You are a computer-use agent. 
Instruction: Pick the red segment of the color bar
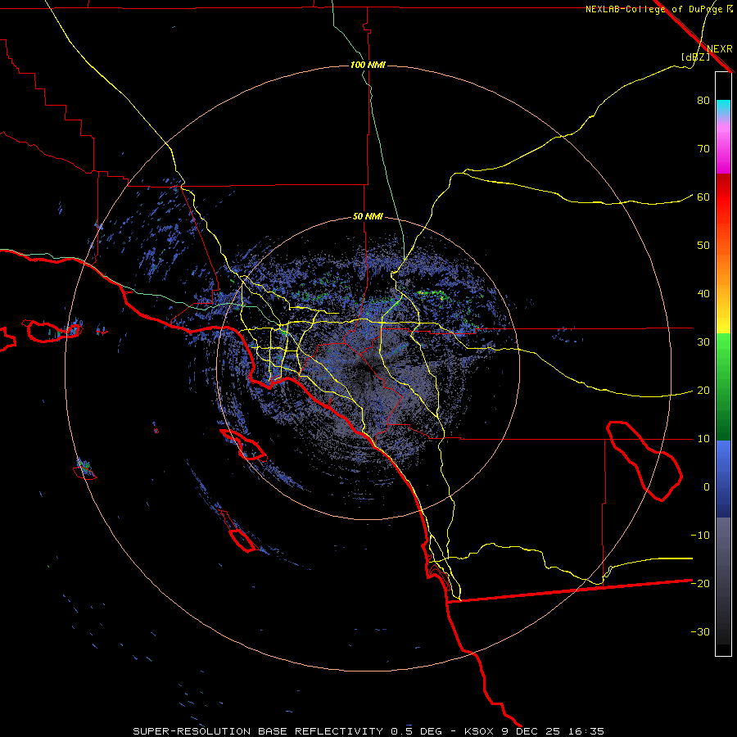click(723, 197)
